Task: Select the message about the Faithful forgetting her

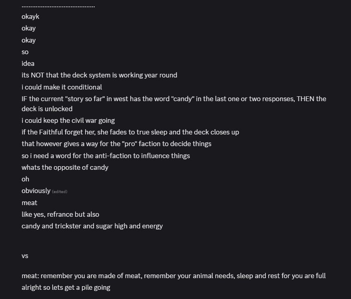Action: click(x=130, y=132)
